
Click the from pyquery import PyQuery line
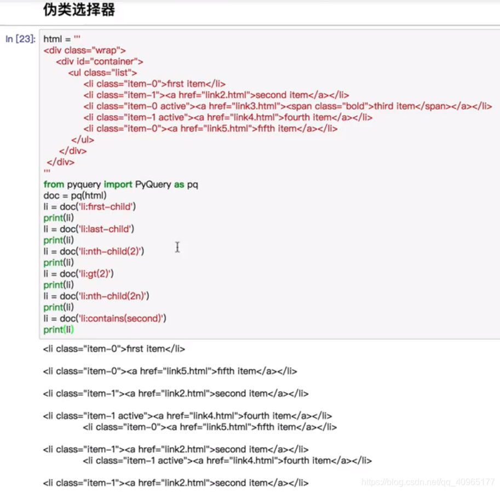(x=121, y=185)
